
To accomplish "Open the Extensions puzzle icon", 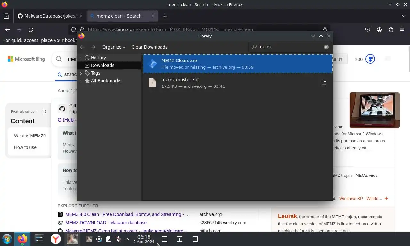I will (391, 29).
